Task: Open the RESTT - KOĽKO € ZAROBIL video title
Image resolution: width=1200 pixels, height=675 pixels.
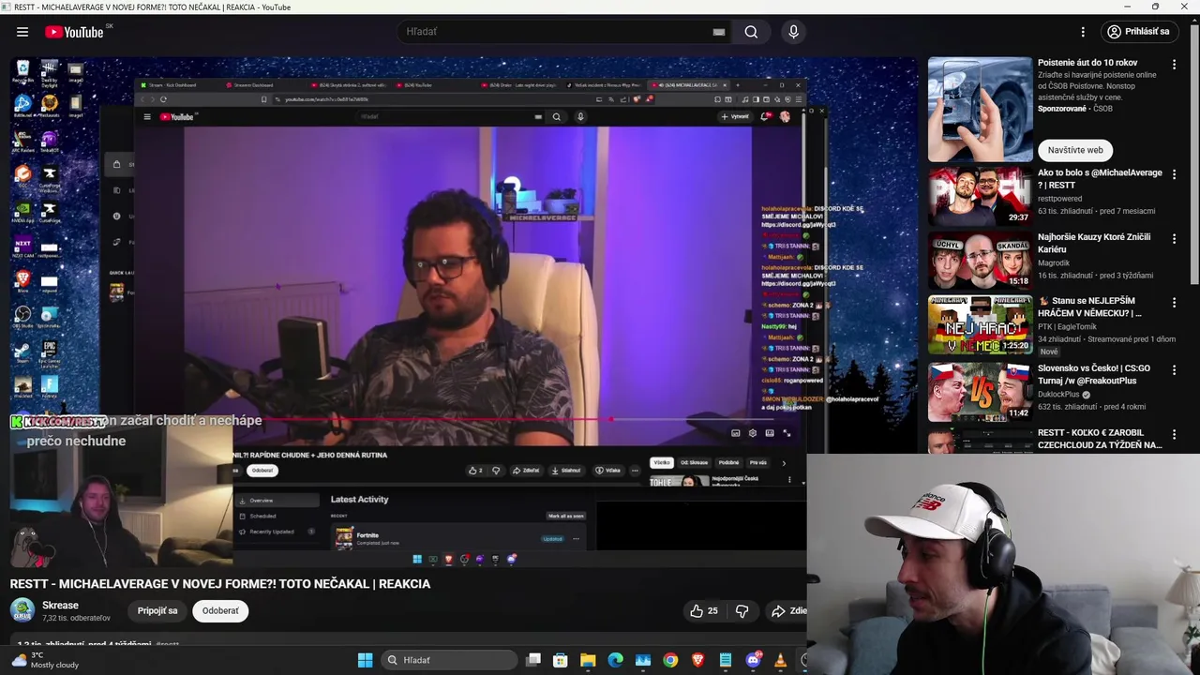Action: point(1100,439)
